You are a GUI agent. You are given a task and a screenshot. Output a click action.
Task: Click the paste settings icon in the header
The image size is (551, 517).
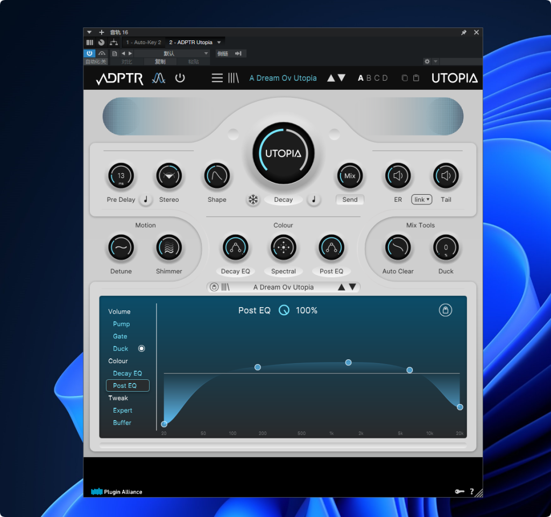pos(416,77)
